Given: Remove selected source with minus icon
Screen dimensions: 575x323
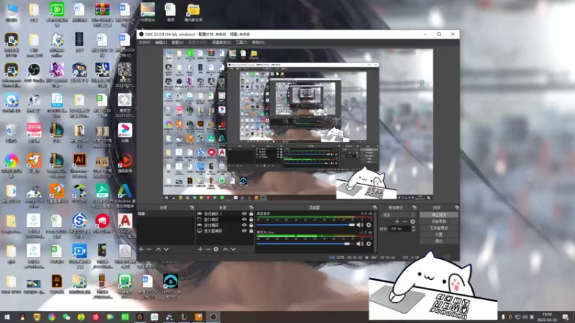Looking at the screenshot, I should pos(208,249).
